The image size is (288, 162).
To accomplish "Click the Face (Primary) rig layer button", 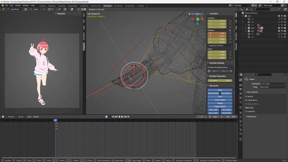I will pos(213,93).
